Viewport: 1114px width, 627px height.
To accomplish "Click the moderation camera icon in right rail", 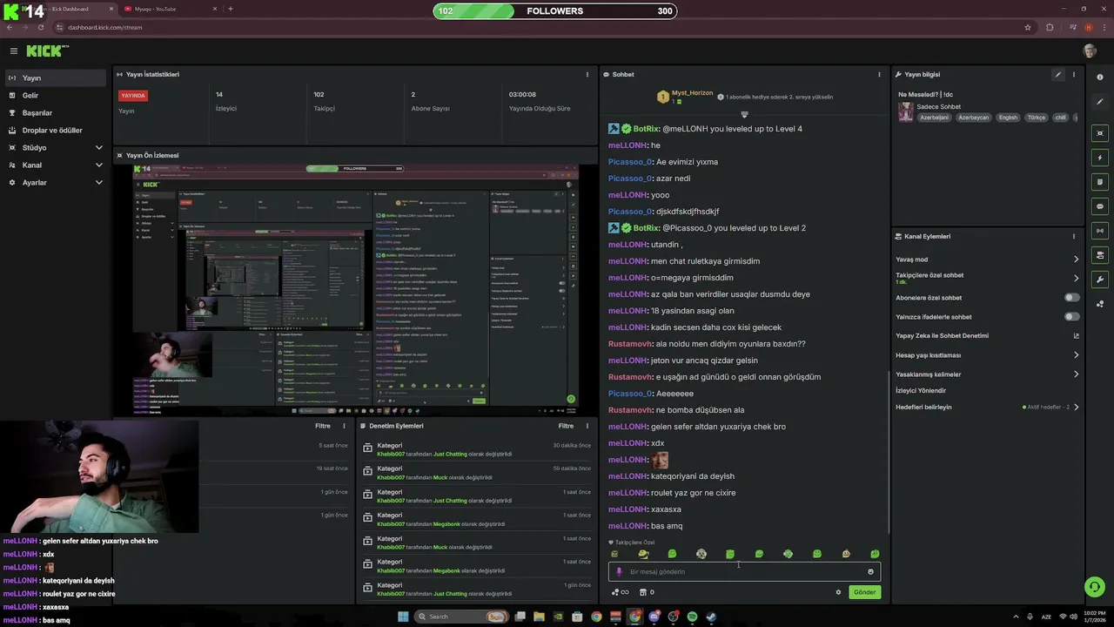I will click(x=1100, y=255).
